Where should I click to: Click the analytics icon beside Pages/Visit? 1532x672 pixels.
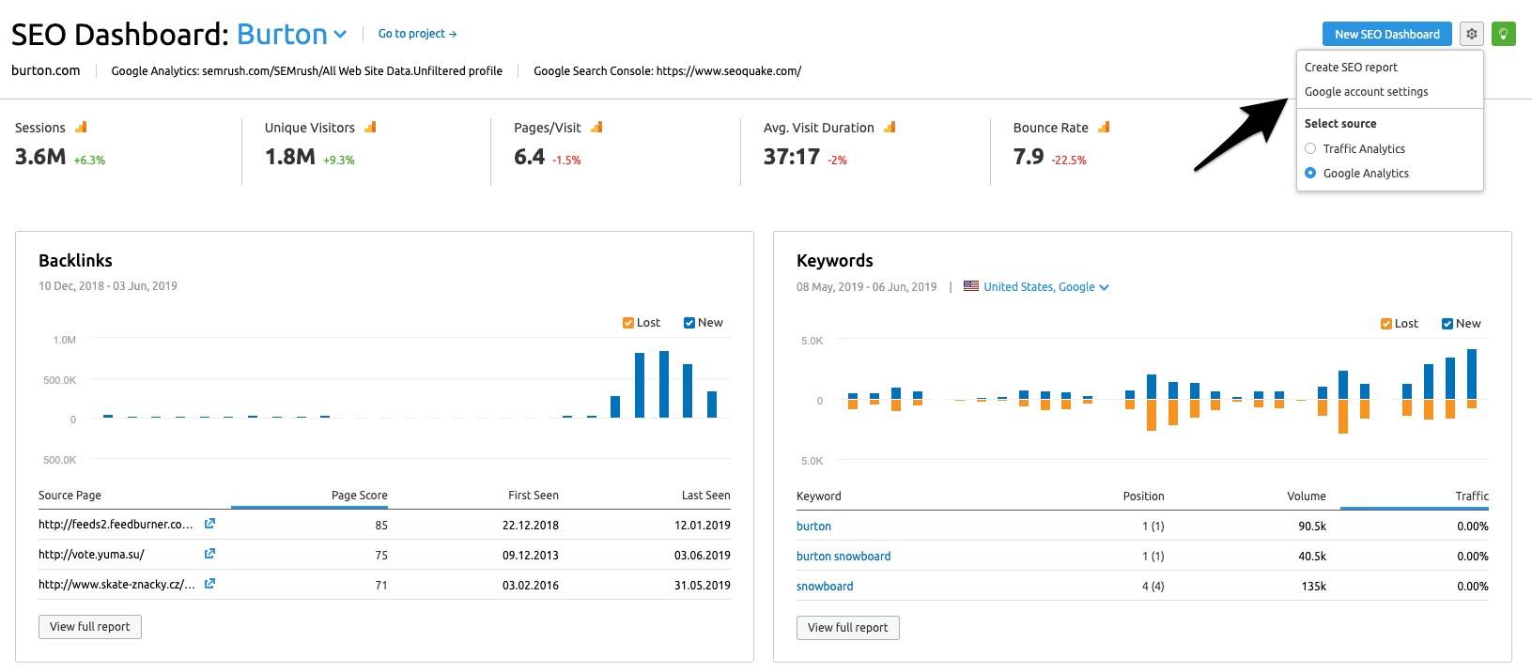pyautogui.click(x=596, y=127)
